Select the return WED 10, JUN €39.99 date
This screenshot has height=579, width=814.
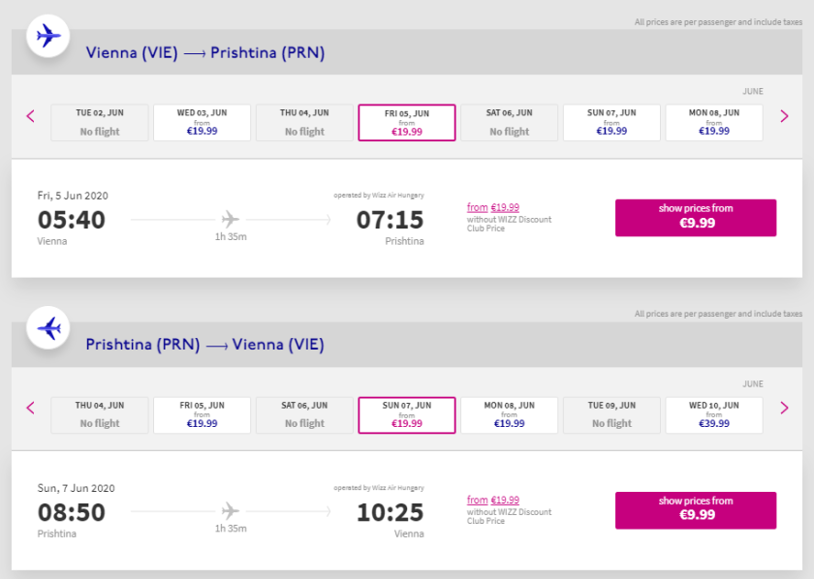[x=714, y=414]
